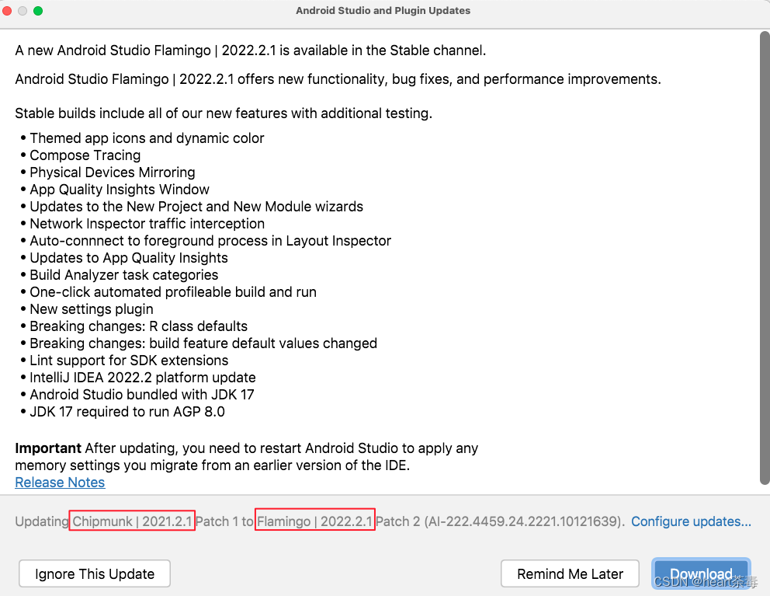Click the build number 'AI-222.4459.24.2221.10121639'

click(523, 521)
